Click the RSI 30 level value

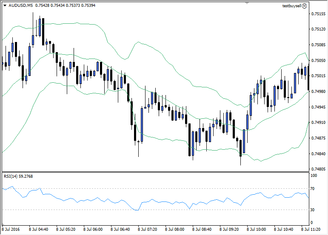(314, 210)
